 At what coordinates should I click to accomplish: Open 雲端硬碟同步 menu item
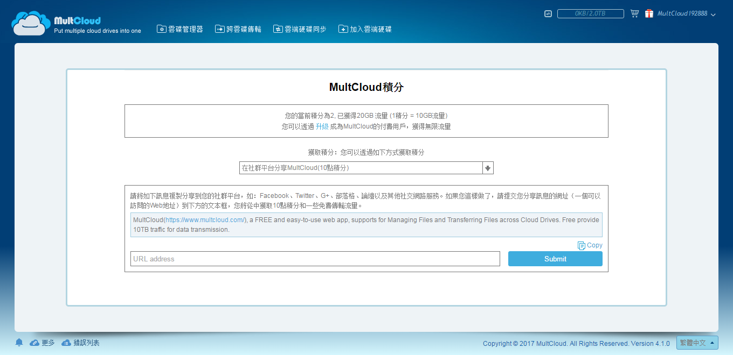[300, 29]
